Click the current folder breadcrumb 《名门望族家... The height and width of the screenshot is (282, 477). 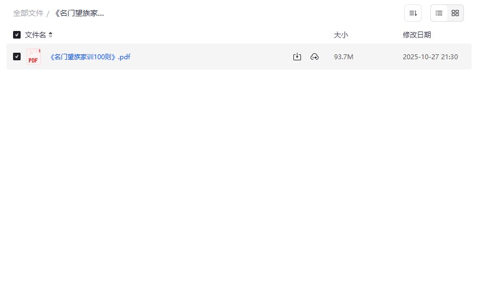79,13
